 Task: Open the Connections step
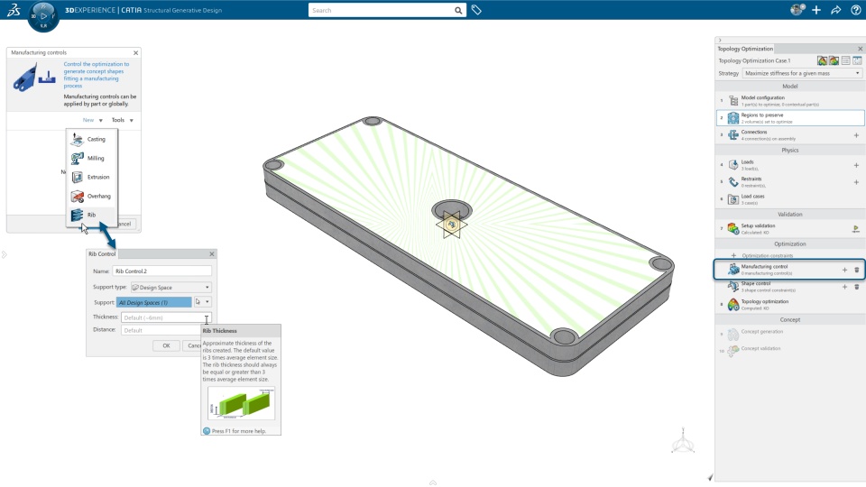pyautogui.click(x=783, y=134)
